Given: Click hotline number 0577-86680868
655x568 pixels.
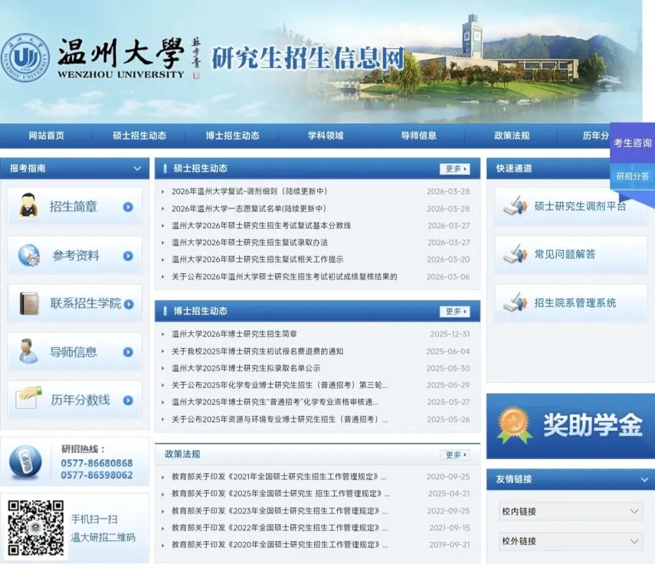Looking at the screenshot, I should (x=96, y=463).
